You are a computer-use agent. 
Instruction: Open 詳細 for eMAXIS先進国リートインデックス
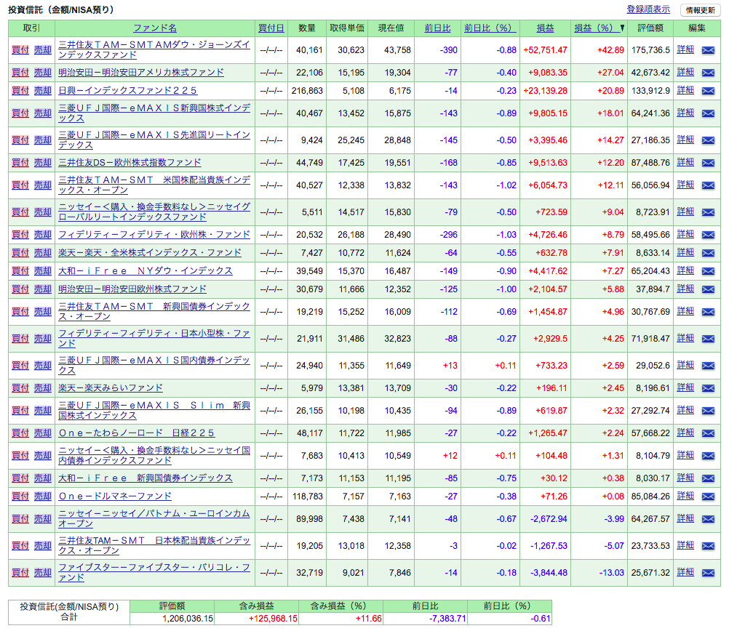[x=685, y=140]
